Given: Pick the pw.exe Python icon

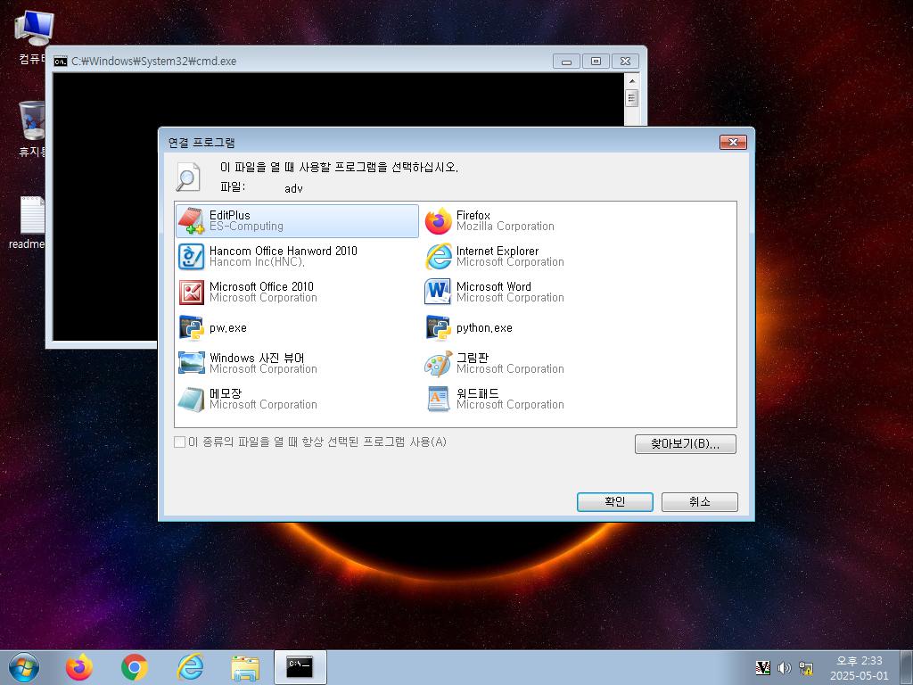Looking at the screenshot, I should tap(191, 328).
